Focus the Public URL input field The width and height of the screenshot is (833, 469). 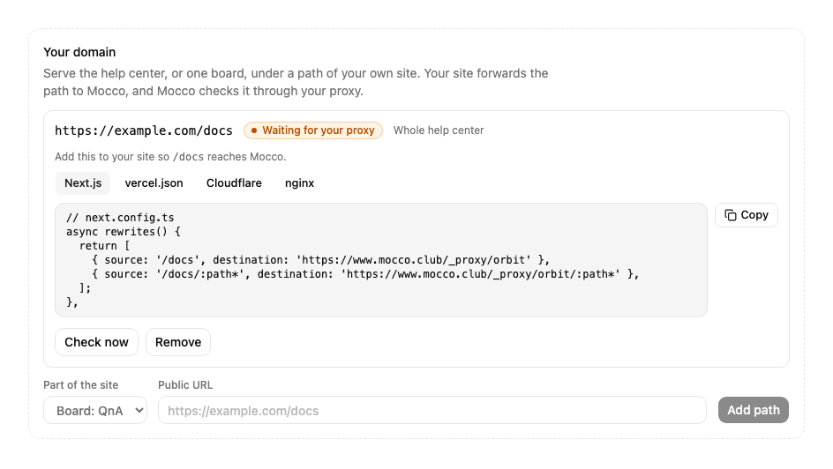432,410
